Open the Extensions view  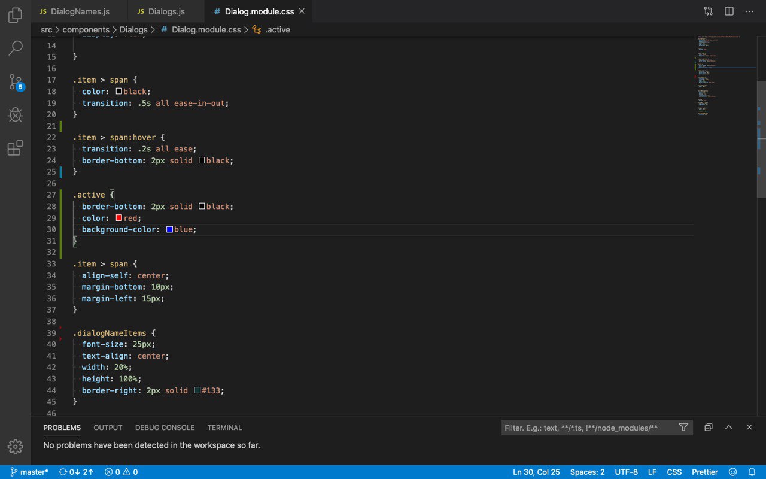pos(16,148)
